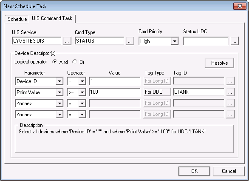Switch to the Schedule tab
Screen dimensions: 249x181
coord(17,19)
